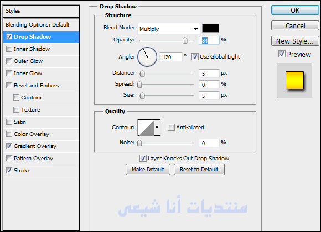Toggle Use Global Light checkbox

pyautogui.click(x=195, y=57)
